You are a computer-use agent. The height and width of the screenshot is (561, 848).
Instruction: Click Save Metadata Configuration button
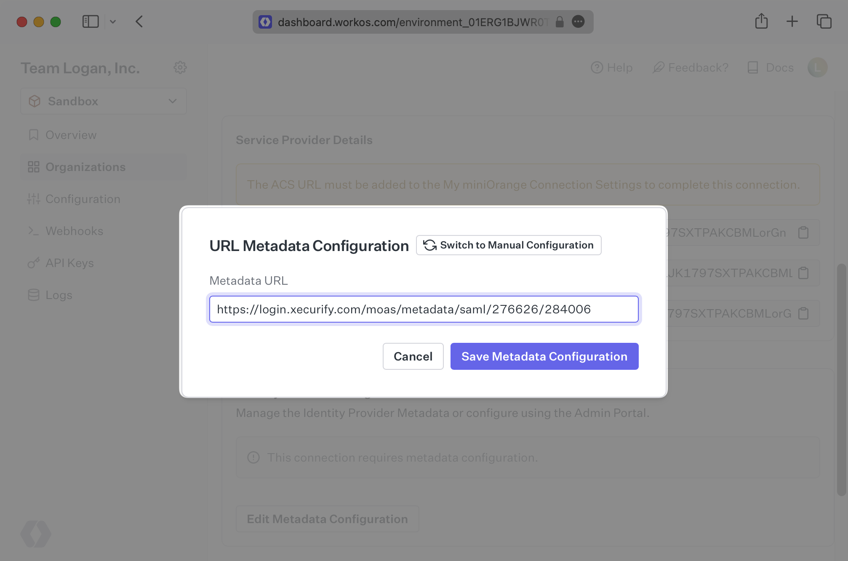[x=544, y=356]
